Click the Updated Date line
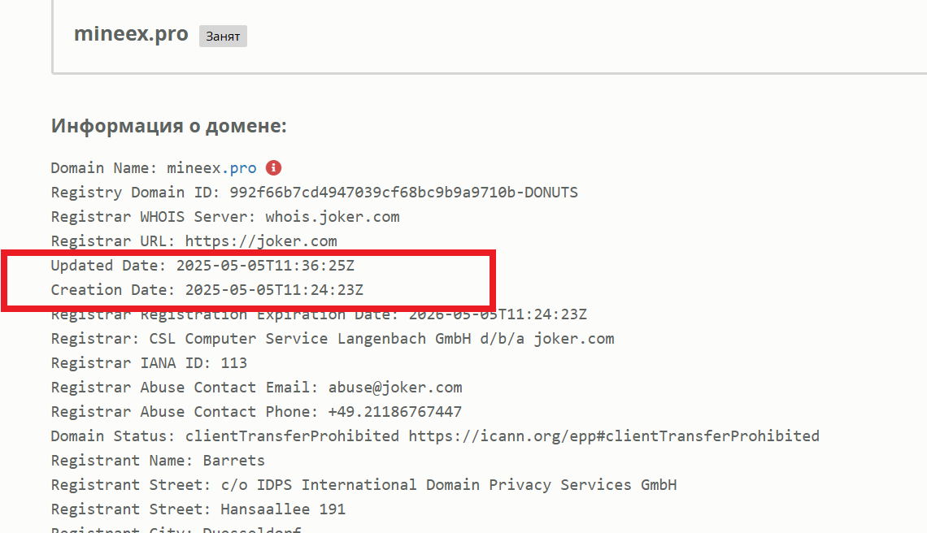Screen dimensions: 927x533 tap(202, 266)
